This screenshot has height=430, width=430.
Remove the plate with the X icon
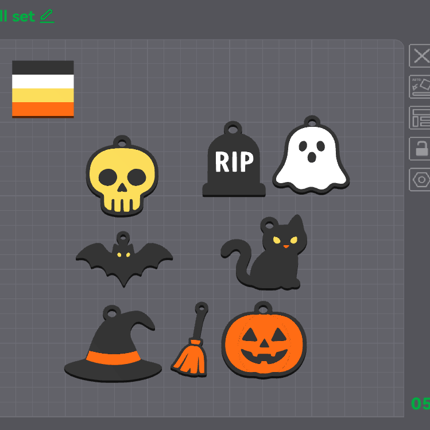click(x=421, y=56)
